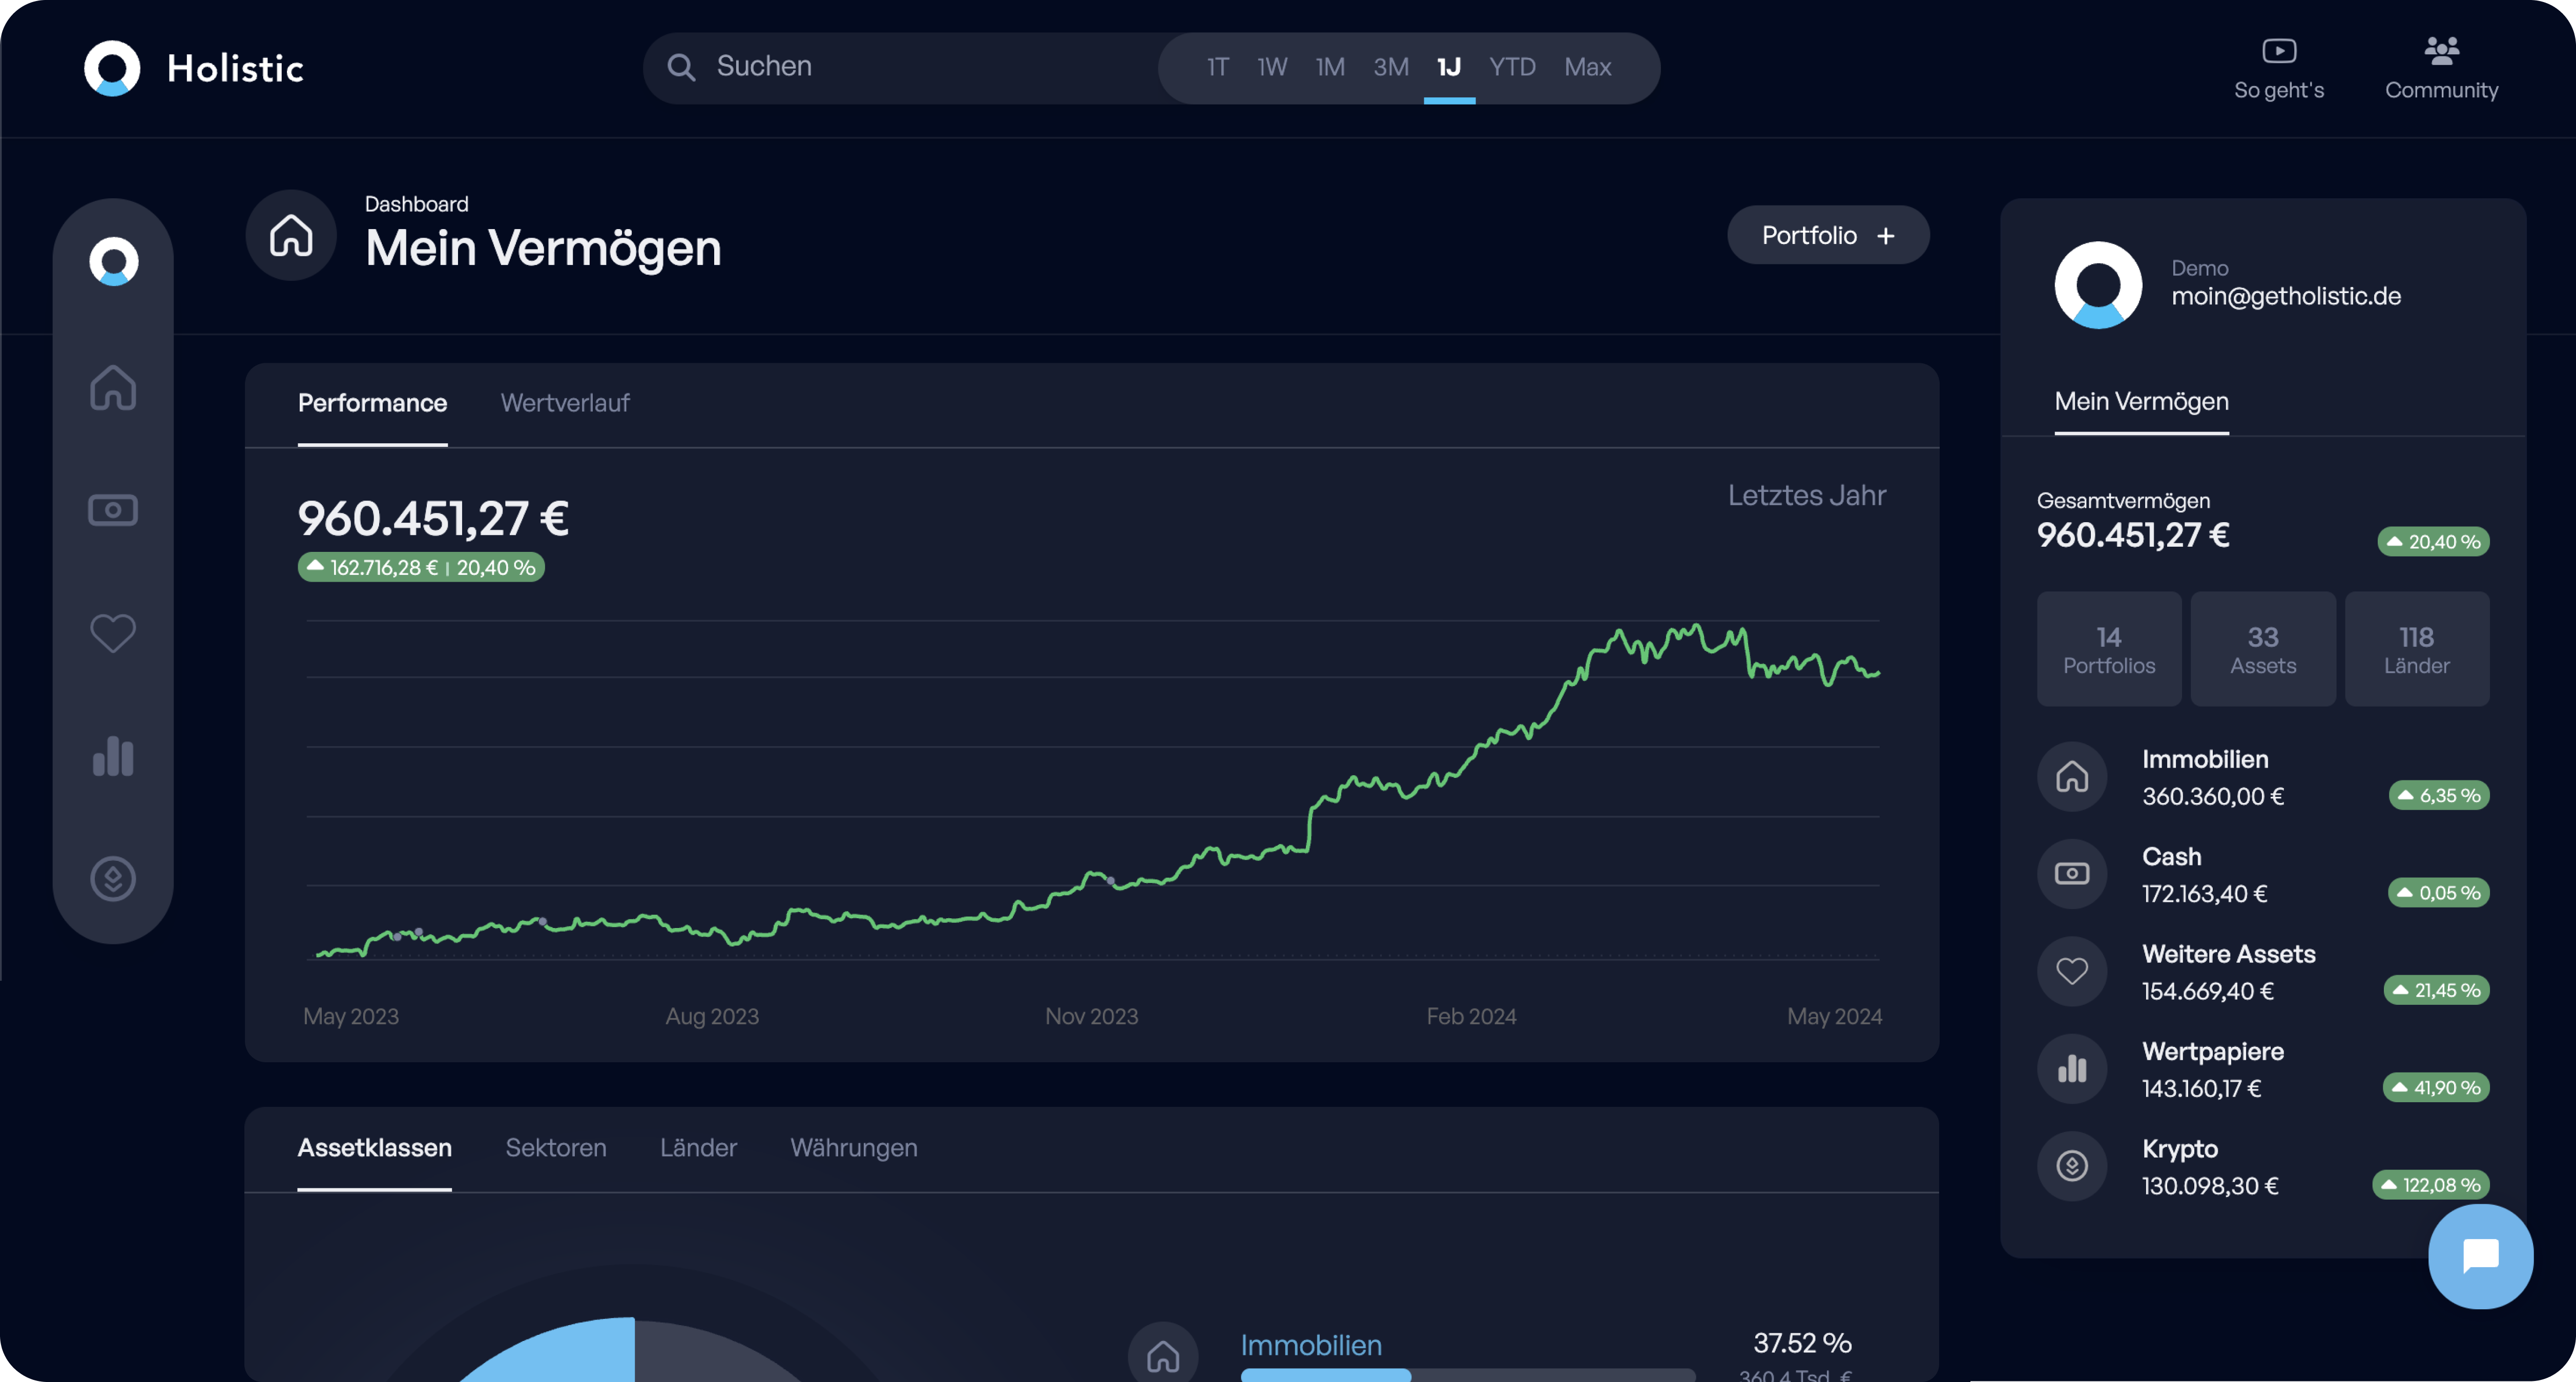
Task: Click the search magnifier icon
Action: pyautogui.click(x=681, y=67)
